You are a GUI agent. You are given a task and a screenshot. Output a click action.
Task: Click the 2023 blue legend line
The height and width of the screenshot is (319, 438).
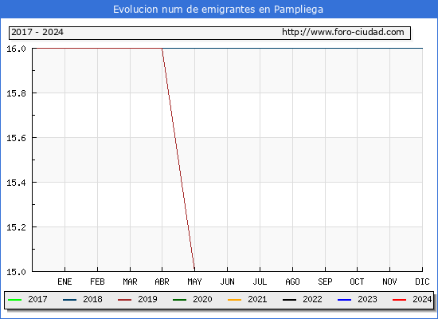[x=344, y=300]
